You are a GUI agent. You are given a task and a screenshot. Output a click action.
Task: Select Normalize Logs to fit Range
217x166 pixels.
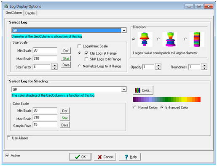[x=79, y=66]
